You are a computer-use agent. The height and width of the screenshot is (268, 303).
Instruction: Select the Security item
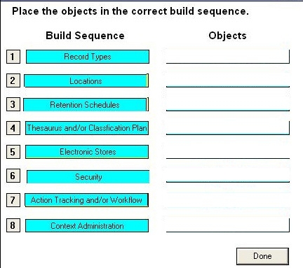88,177
